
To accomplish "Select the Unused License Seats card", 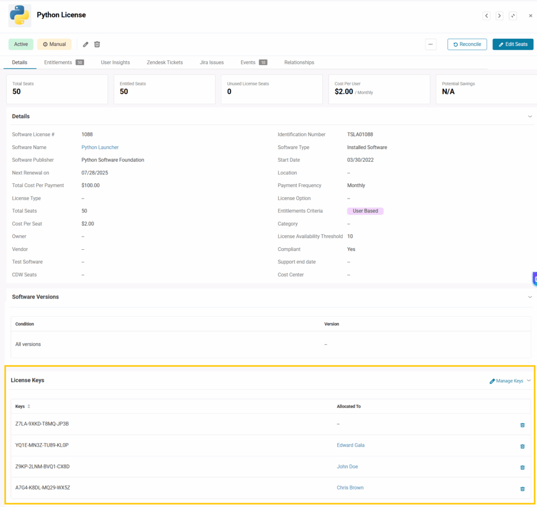I will tap(272, 89).
